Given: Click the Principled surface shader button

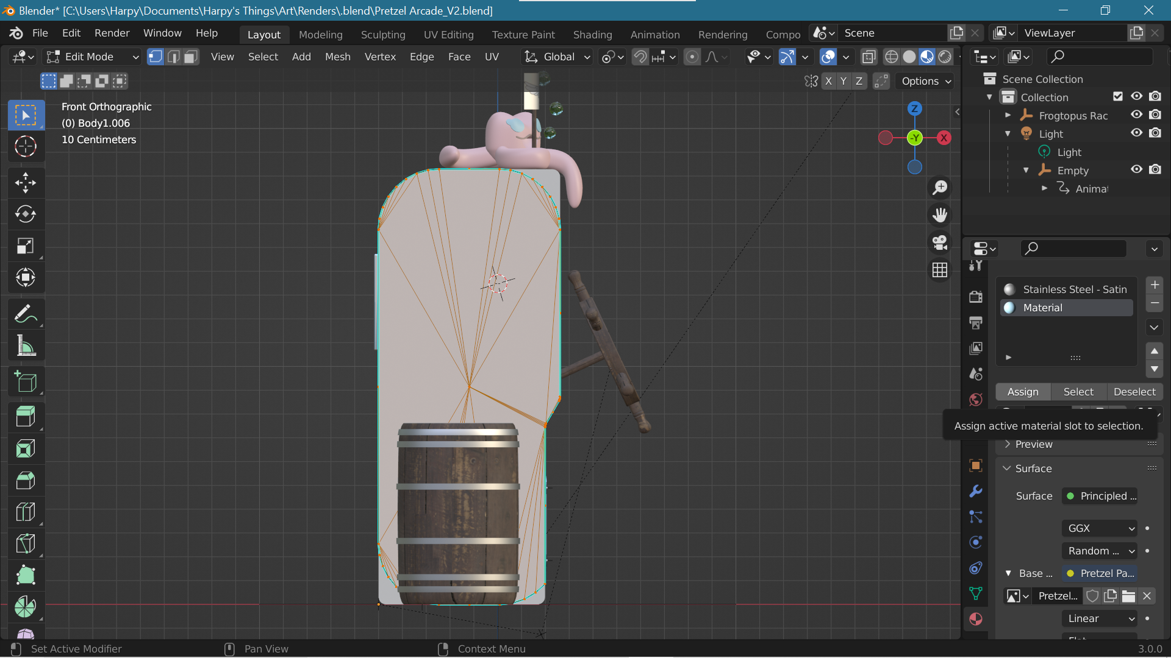Looking at the screenshot, I should pos(1100,496).
